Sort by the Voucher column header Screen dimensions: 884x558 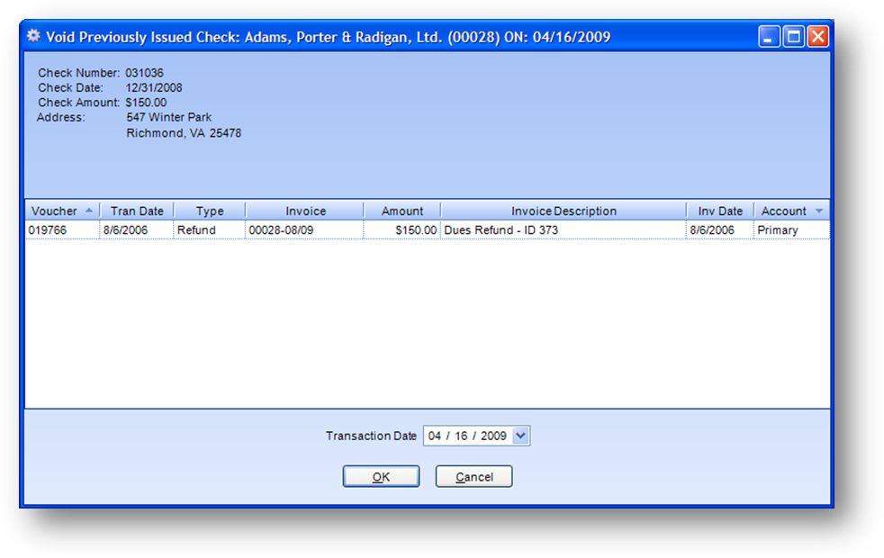(62, 211)
